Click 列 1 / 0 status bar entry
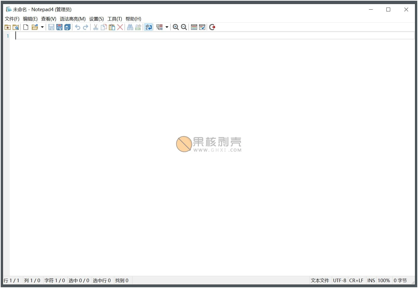 pos(32,280)
